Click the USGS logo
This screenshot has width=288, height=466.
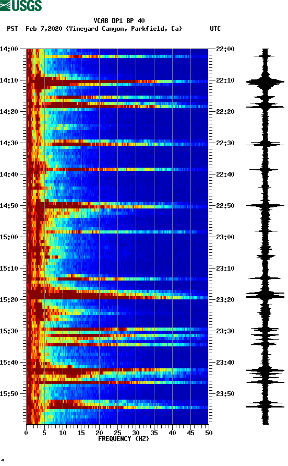pos(21,5)
